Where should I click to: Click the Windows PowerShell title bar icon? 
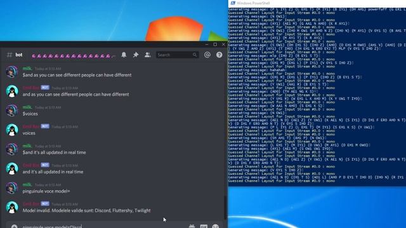[x=233, y=3]
